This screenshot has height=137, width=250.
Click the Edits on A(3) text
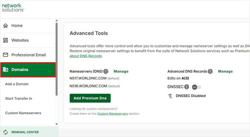click(x=178, y=78)
